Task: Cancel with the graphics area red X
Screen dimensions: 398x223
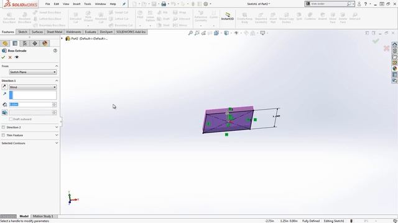Action: [x=386, y=48]
